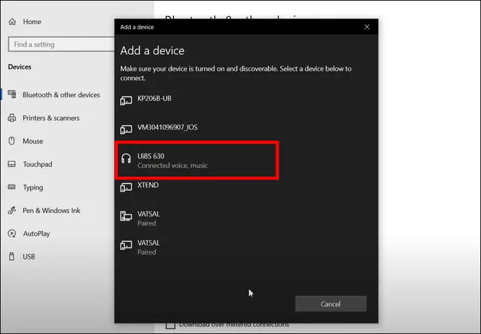Click the last VATSAL device icon
Image resolution: width=481 pixels, height=334 pixels.
tap(126, 245)
